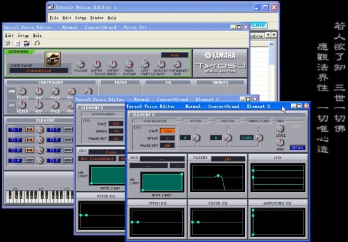
Task: Toggle the EL4 OFF switch
Action: 30,160
